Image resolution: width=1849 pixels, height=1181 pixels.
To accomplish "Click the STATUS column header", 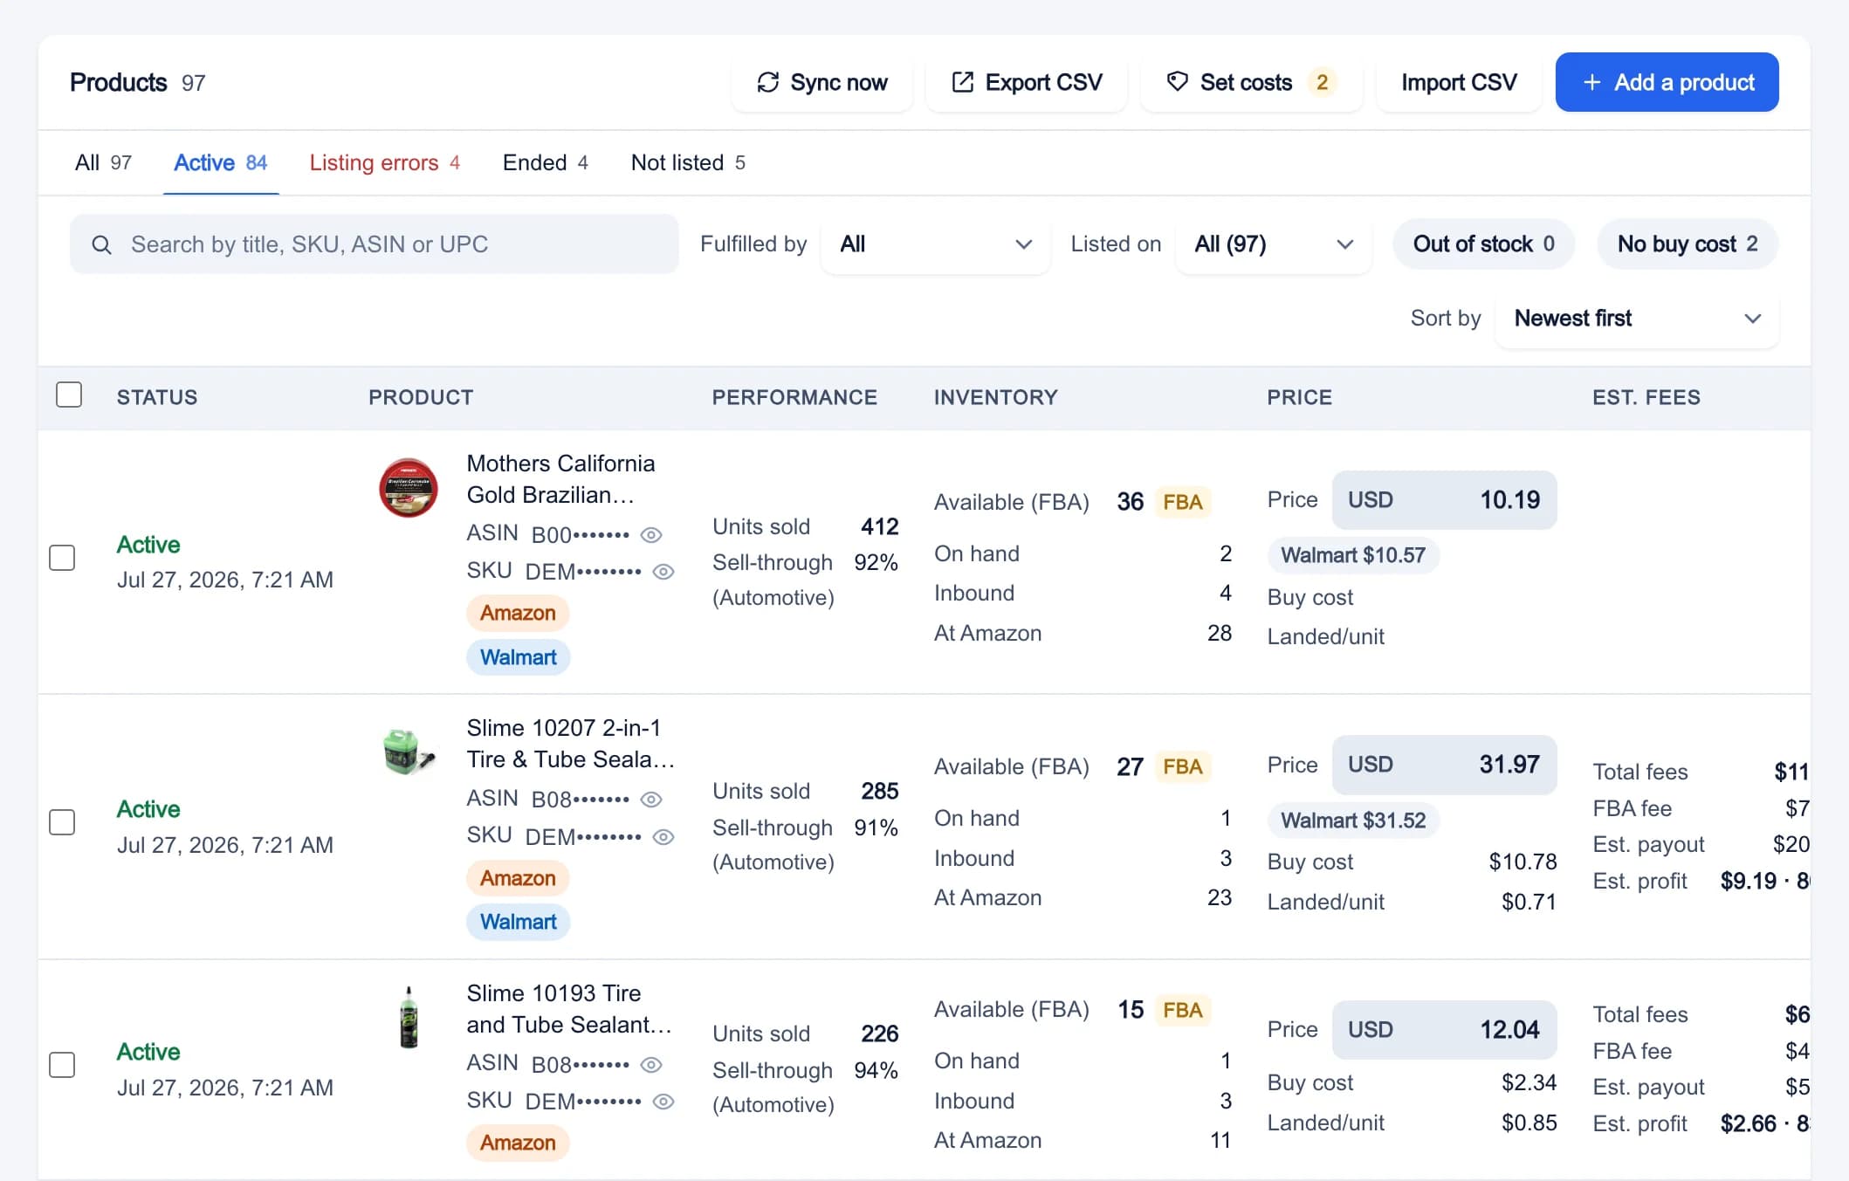I will [x=157, y=397].
